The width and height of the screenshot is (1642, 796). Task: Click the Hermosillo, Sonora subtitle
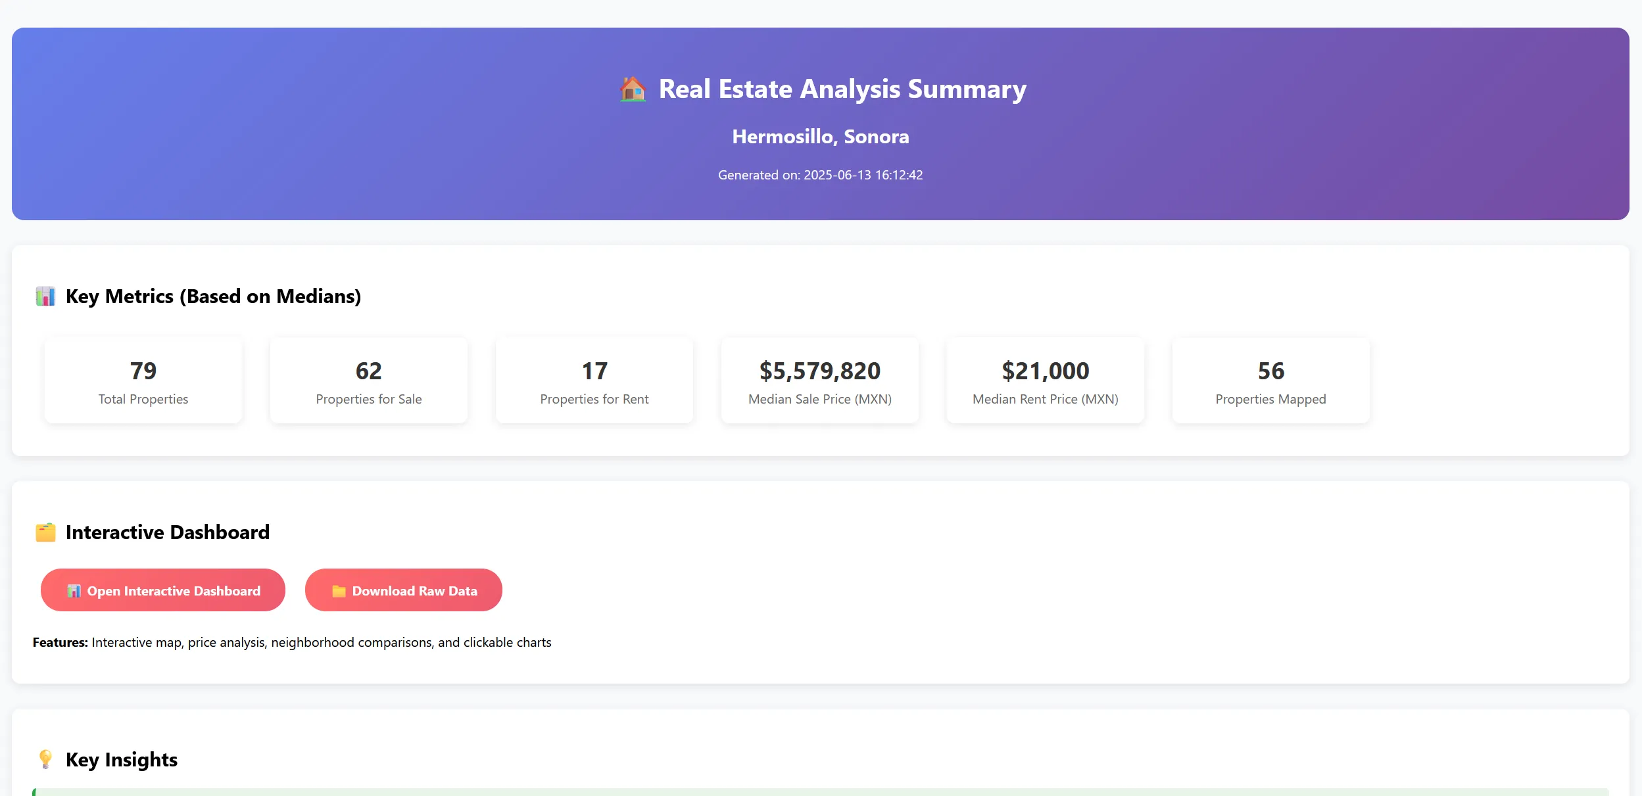821,136
